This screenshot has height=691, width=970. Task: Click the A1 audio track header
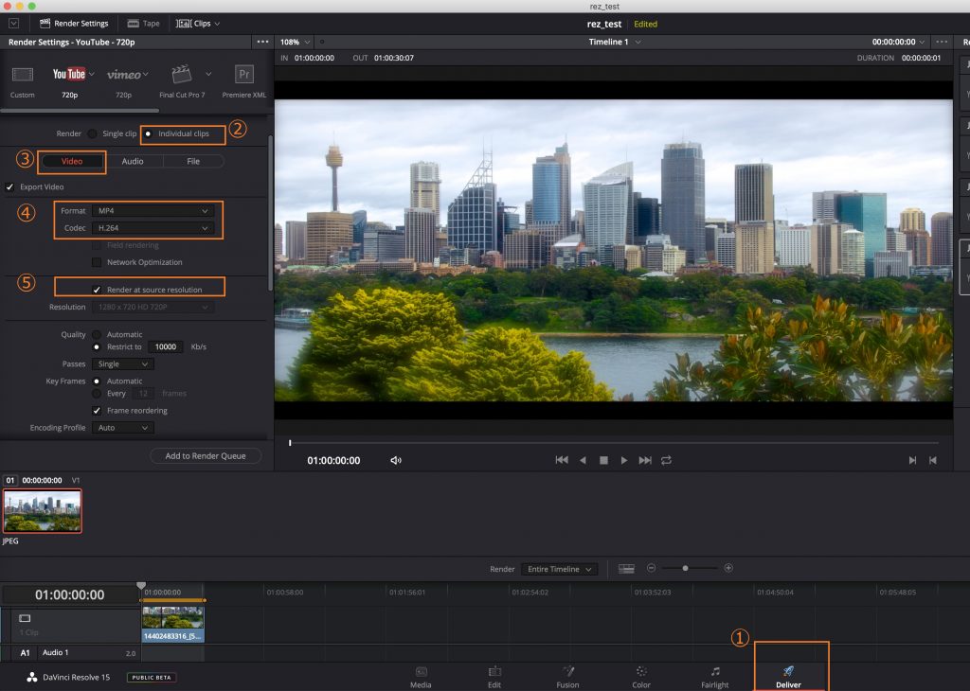coord(70,653)
